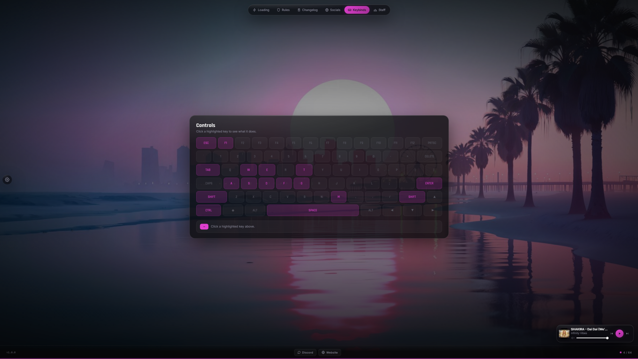
Task: Skip to the next track
Action: coord(627,333)
